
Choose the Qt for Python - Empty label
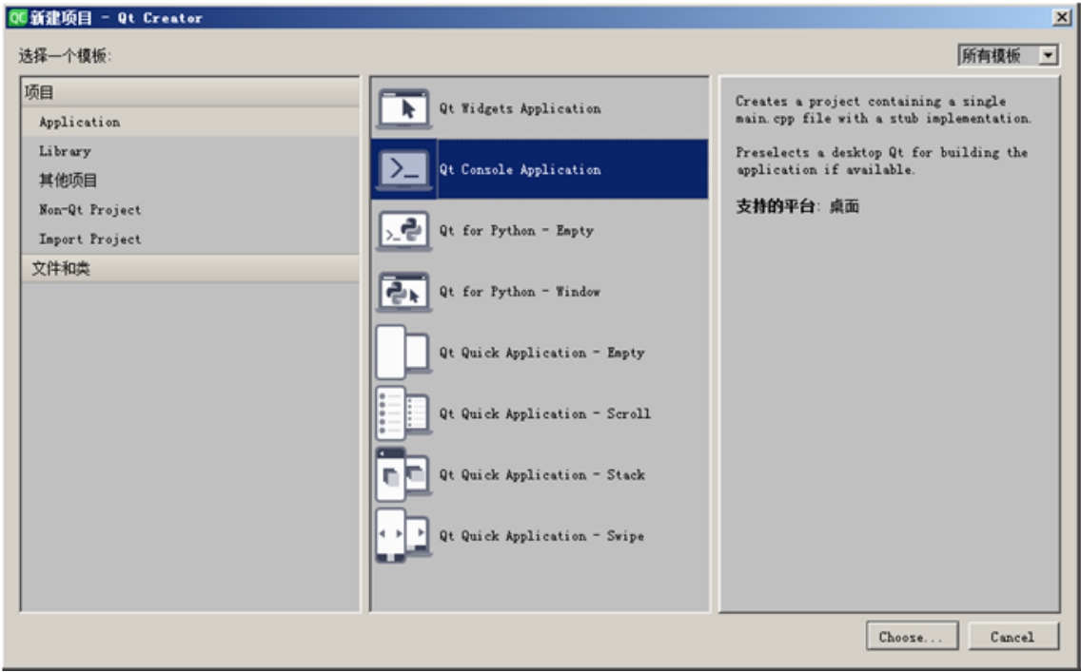pos(517,231)
